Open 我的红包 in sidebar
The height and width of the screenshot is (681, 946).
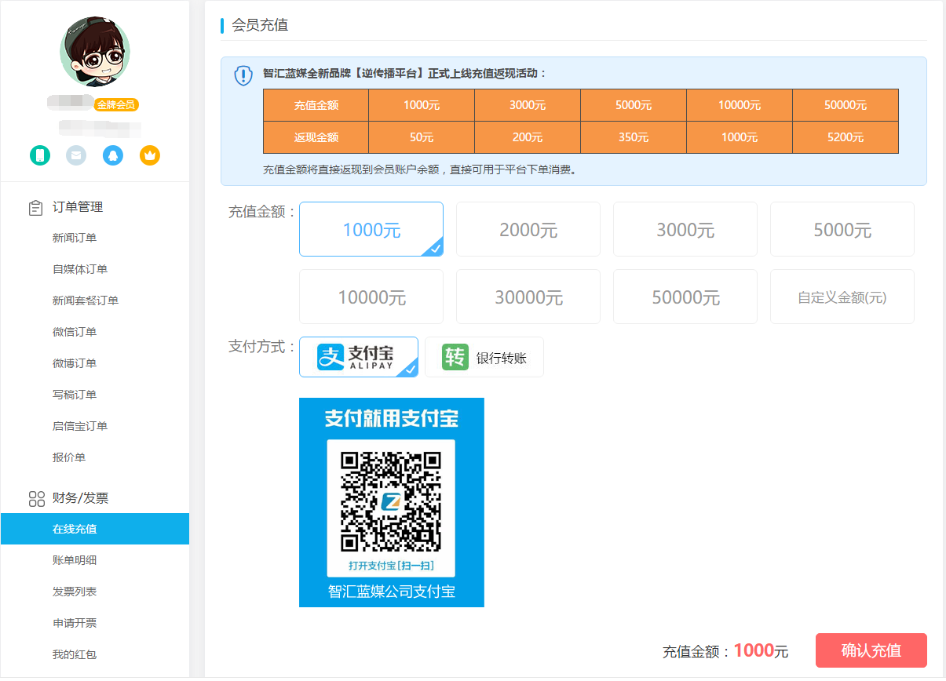point(75,654)
